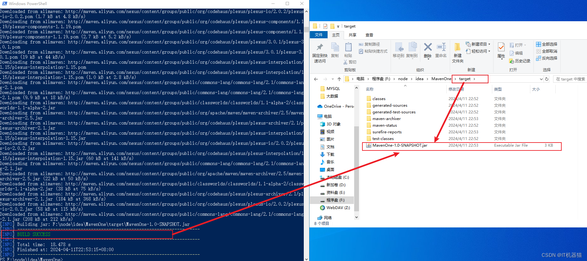Click Select all (全部选择)
Viewport: 587px width, 261px height.
pos(547,44)
